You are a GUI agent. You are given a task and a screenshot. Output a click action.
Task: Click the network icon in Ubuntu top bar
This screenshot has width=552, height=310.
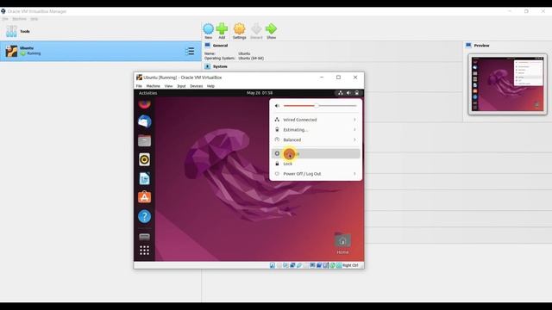341,93
